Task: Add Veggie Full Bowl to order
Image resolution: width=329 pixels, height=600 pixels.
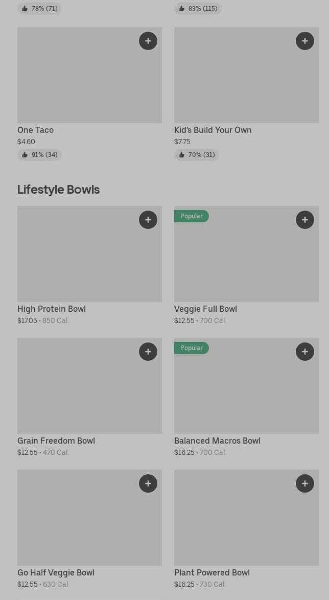Action: 305,220
